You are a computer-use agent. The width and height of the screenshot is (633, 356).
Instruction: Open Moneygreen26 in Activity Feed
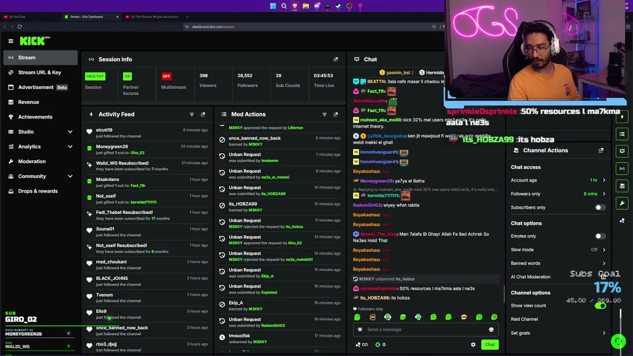coord(112,147)
